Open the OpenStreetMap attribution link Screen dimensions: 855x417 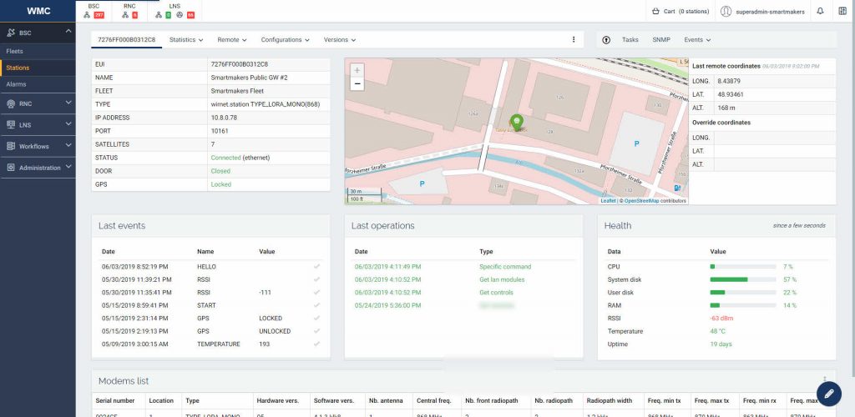641,201
